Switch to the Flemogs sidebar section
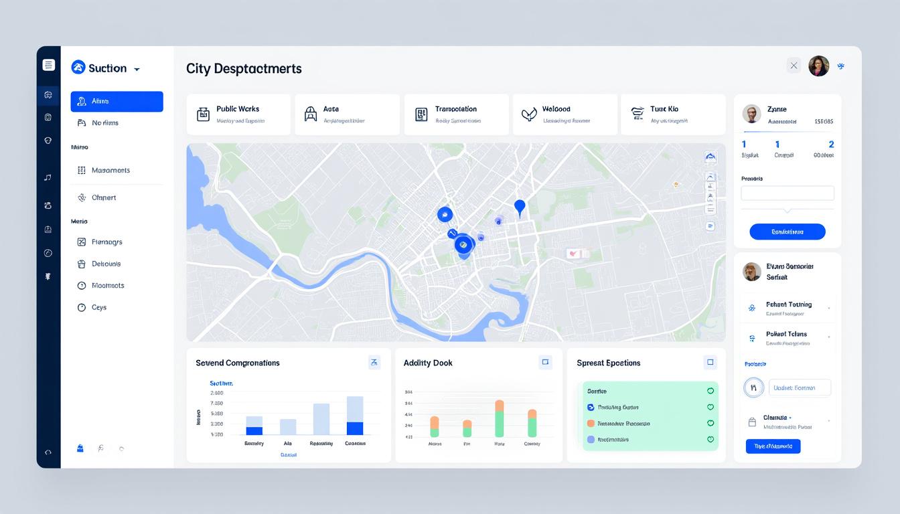This screenshot has width=900, height=514. pyautogui.click(x=107, y=242)
